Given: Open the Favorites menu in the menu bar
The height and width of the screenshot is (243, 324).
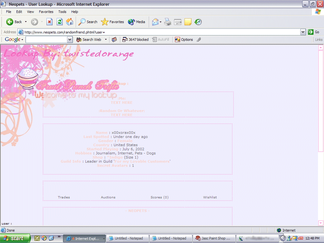Looking at the screenshot, I should point(46,12).
